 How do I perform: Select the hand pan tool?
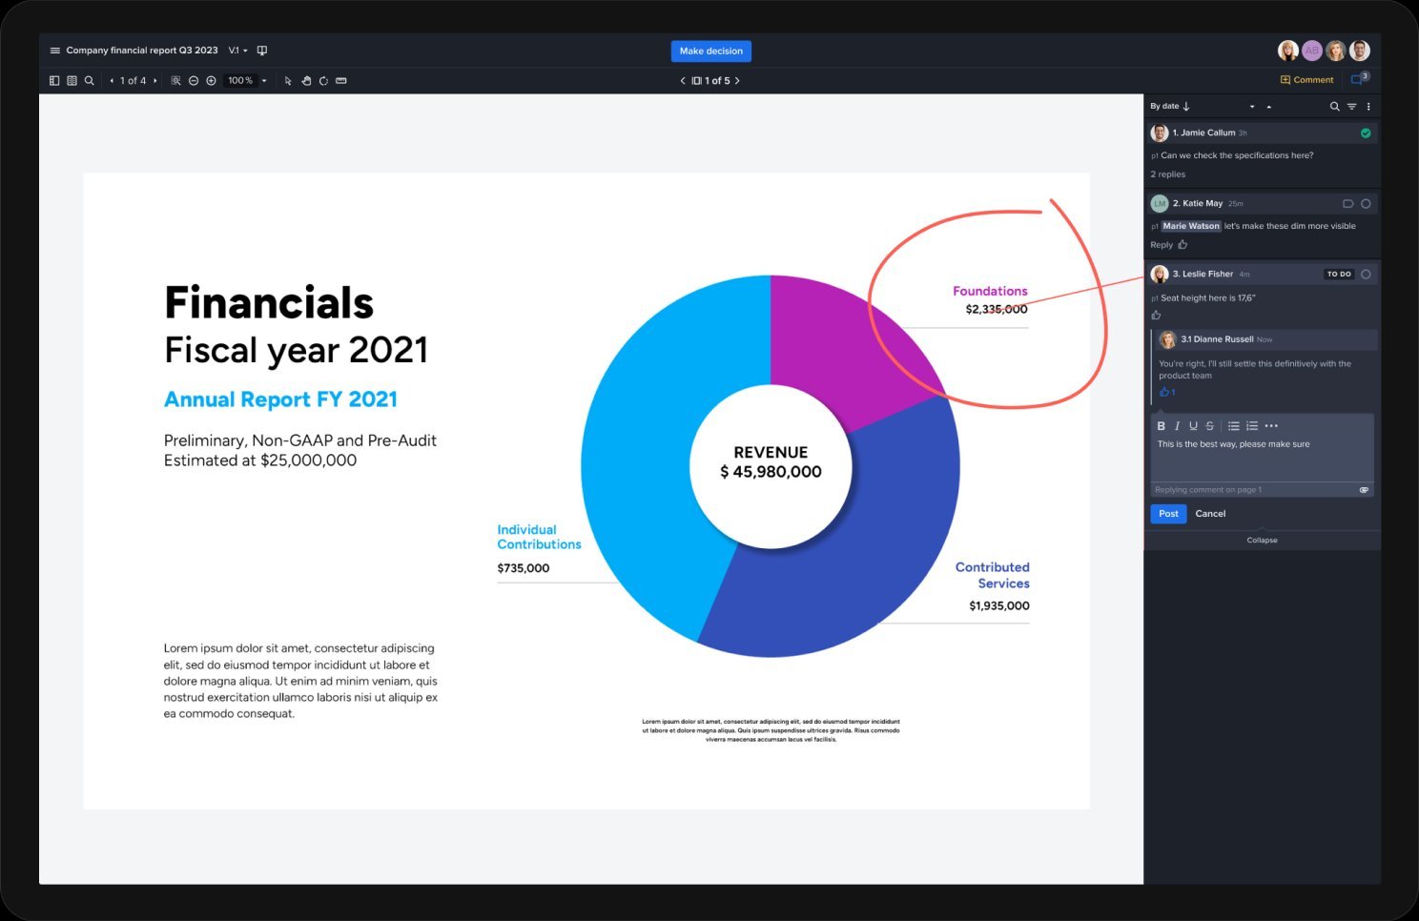[306, 81]
